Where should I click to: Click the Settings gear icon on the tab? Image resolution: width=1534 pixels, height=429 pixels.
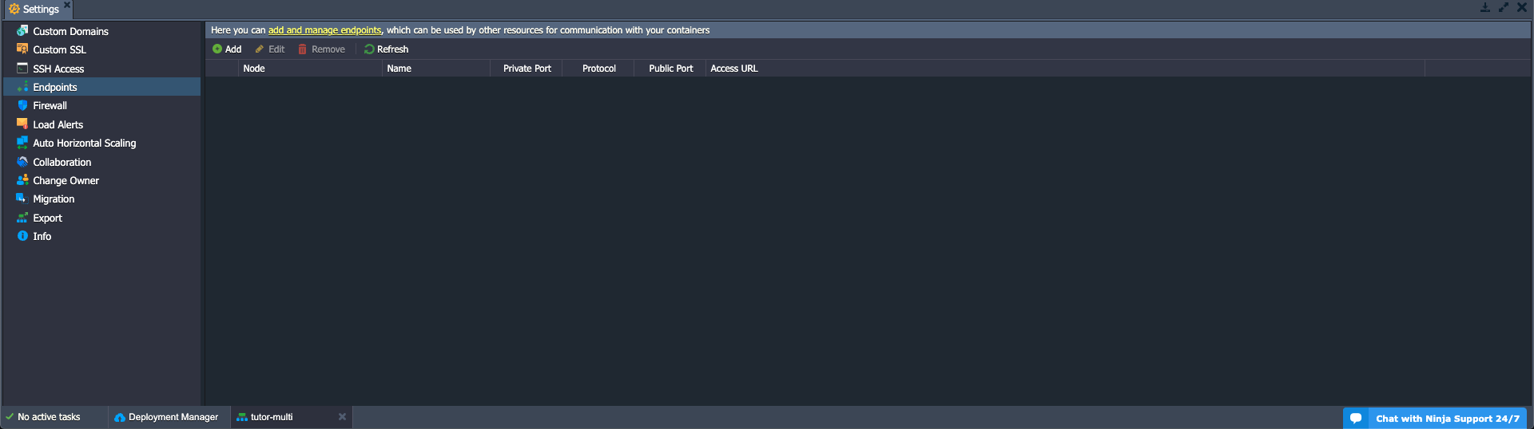point(14,9)
